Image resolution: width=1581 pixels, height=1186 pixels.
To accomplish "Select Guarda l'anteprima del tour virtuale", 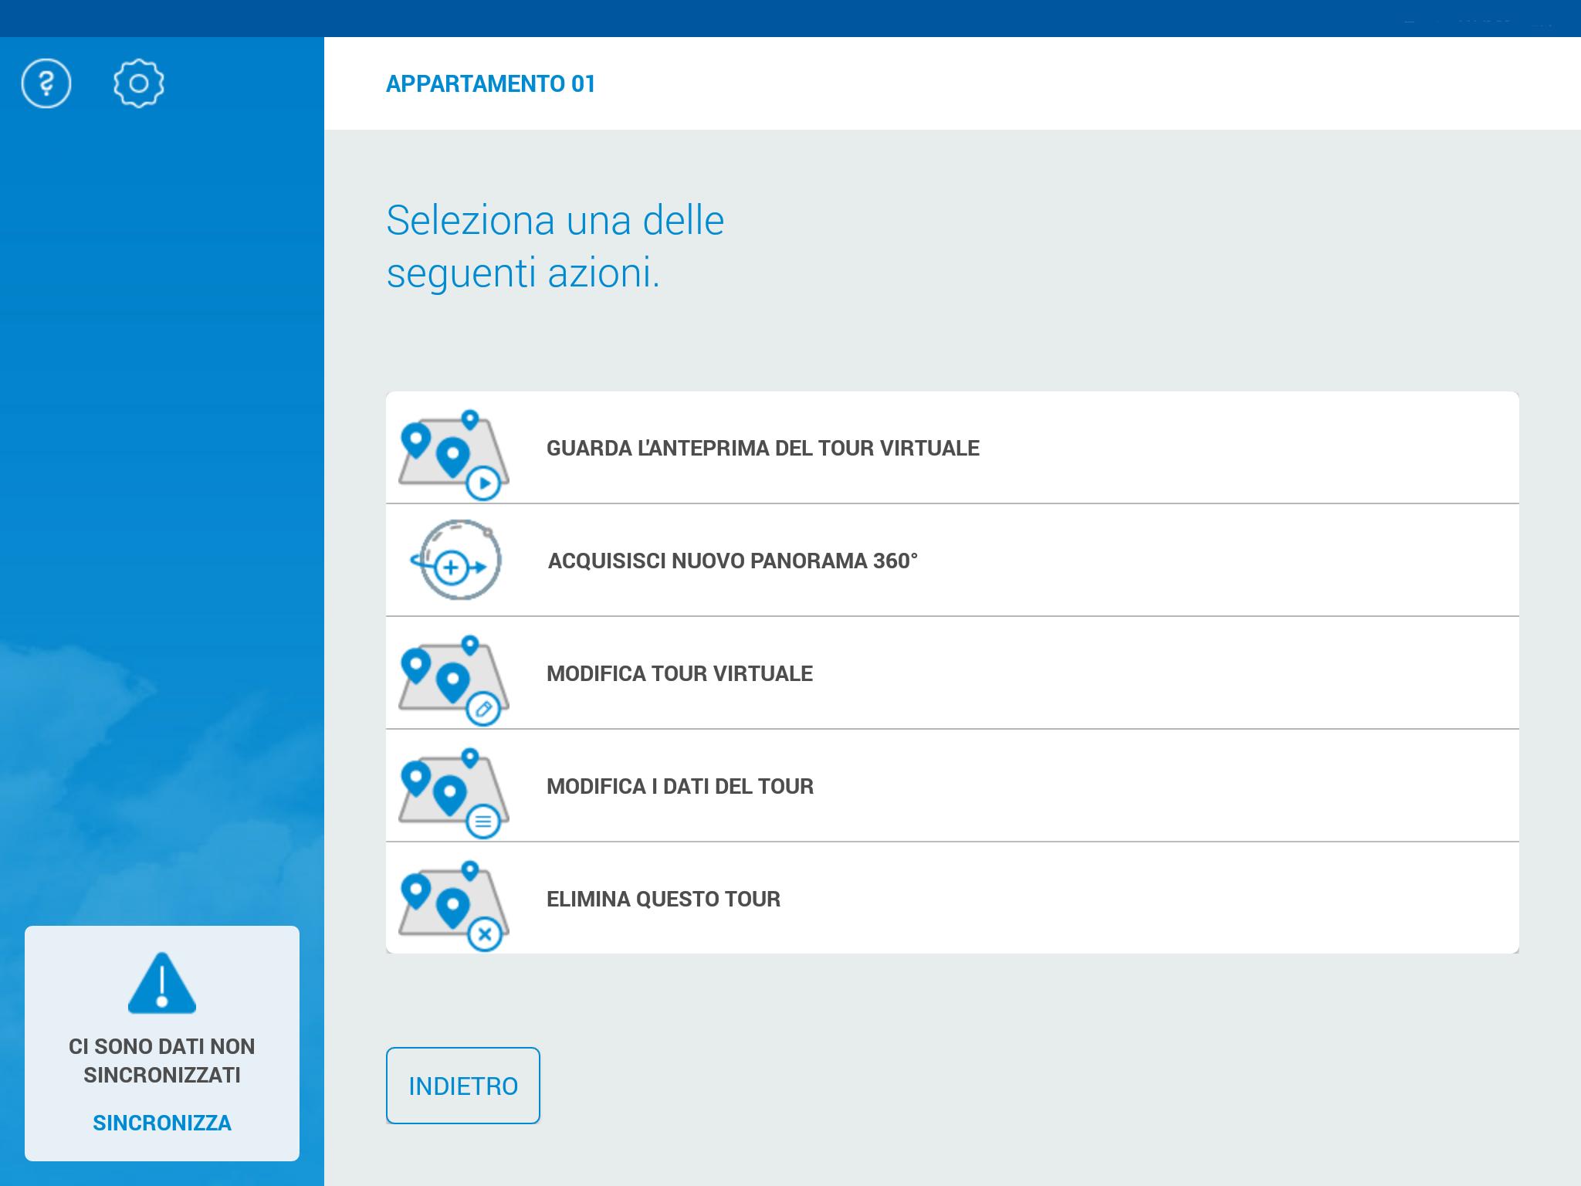I will coord(953,448).
